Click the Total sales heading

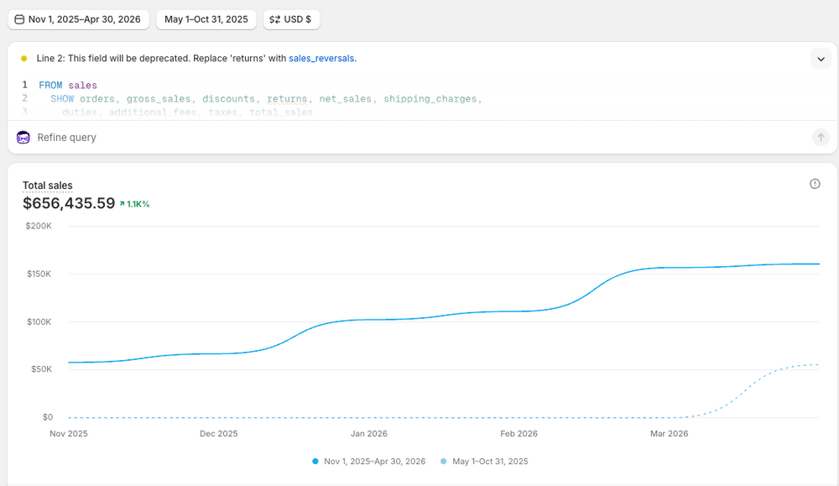tap(48, 186)
